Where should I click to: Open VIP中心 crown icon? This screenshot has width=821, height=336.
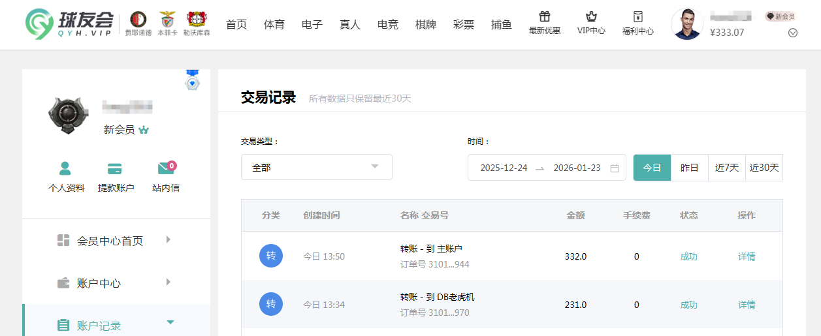click(x=591, y=16)
